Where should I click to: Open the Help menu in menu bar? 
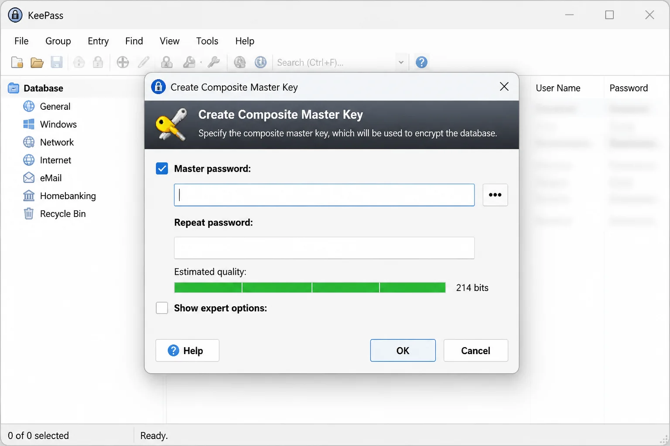tap(245, 41)
